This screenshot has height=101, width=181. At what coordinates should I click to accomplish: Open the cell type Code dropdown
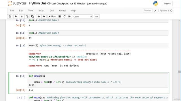point(83,17)
